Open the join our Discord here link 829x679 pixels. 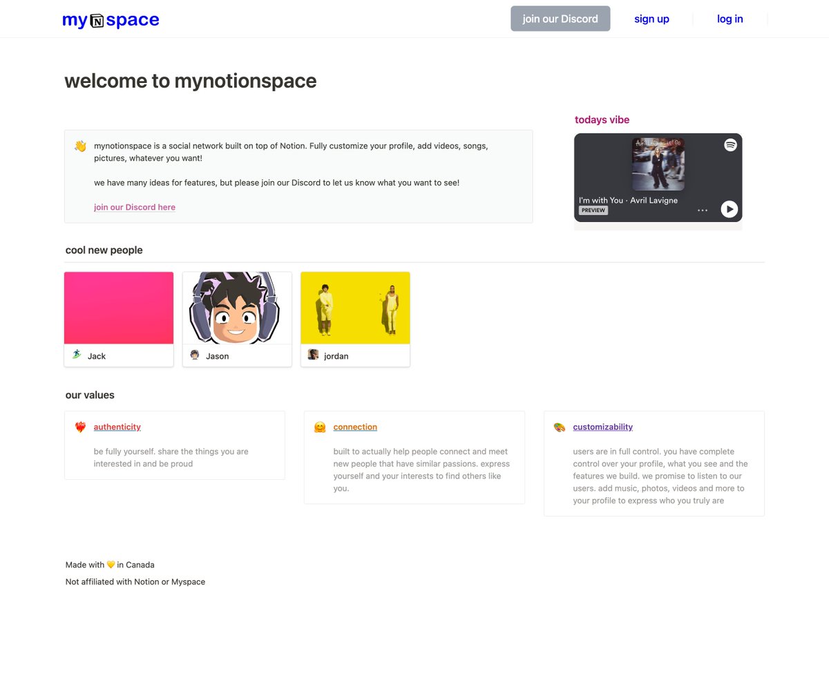click(x=135, y=207)
